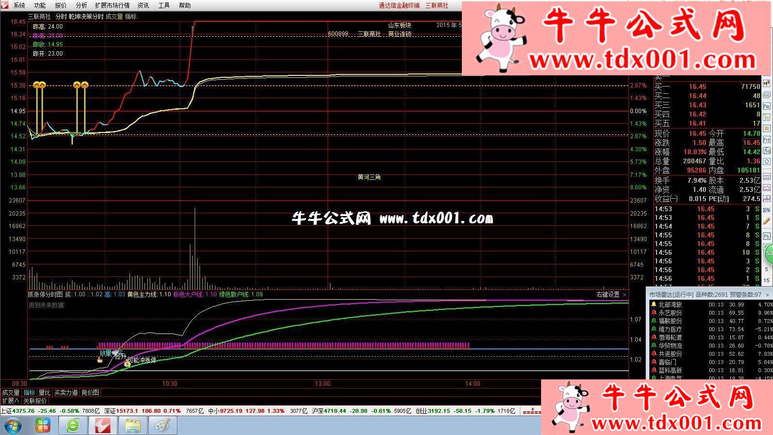Select the 喜临门 radar row
The image size is (773, 435).
[x=711, y=362]
